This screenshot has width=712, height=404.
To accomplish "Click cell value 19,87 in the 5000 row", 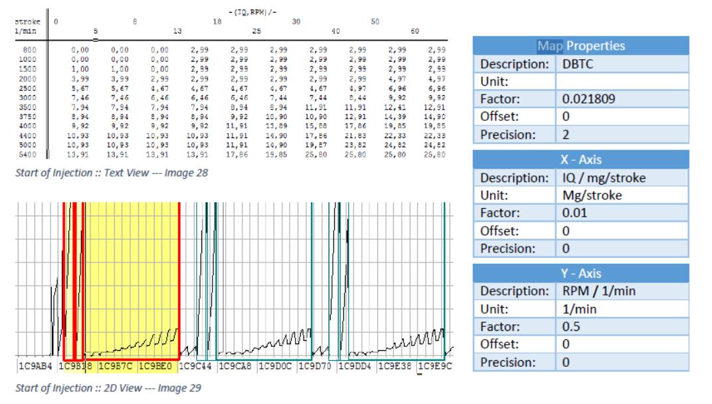I will click(x=316, y=145).
